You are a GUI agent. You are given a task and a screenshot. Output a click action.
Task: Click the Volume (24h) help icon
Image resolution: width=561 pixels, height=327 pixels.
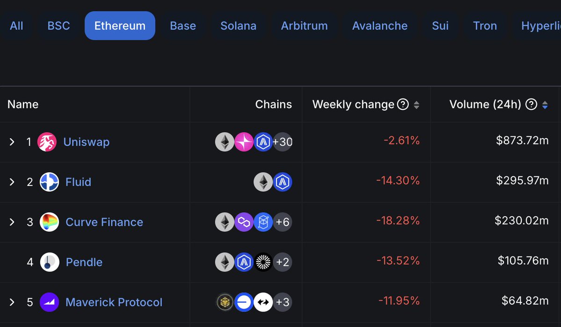click(531, 104)
